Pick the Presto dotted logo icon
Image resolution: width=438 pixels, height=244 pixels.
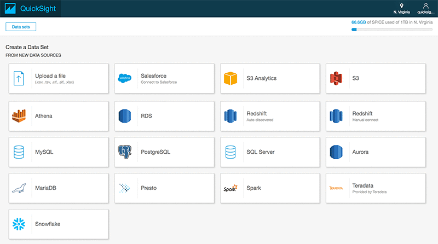click(x=125, y=188)
